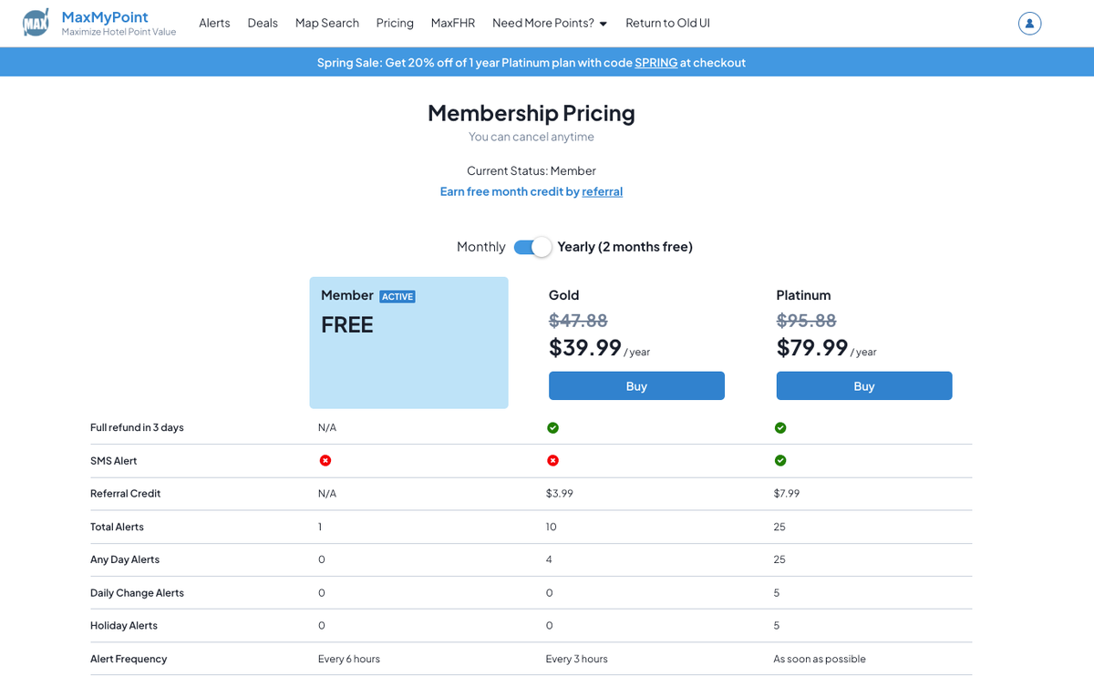
Task: Click red X for Member SMS Alert
Action: coord(325,461)
